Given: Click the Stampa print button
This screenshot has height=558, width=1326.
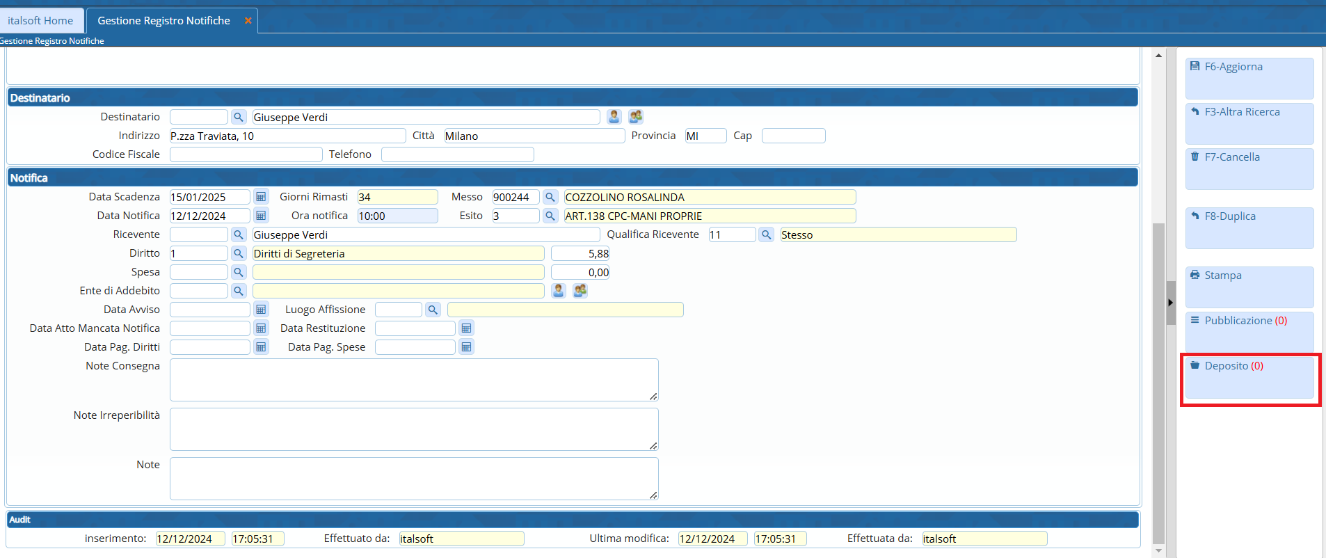Looking at the screenshot, I should (x=1249, y=287).
